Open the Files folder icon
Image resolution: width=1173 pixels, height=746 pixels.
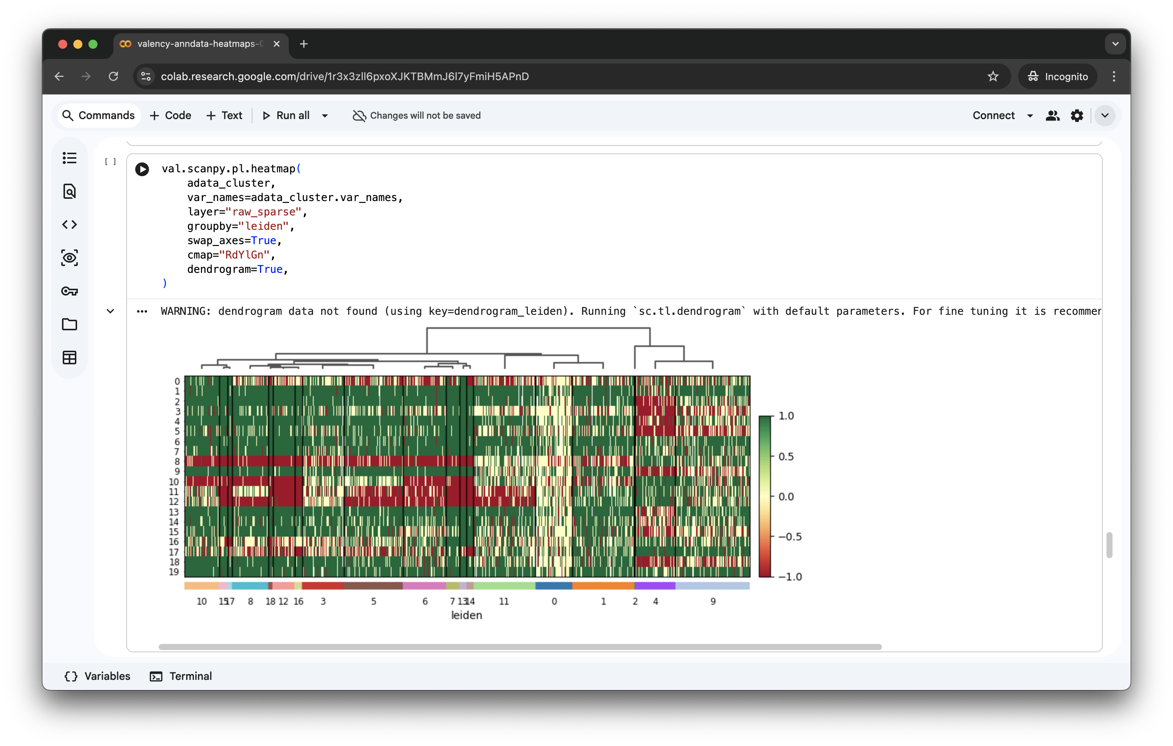click(70, 325)
